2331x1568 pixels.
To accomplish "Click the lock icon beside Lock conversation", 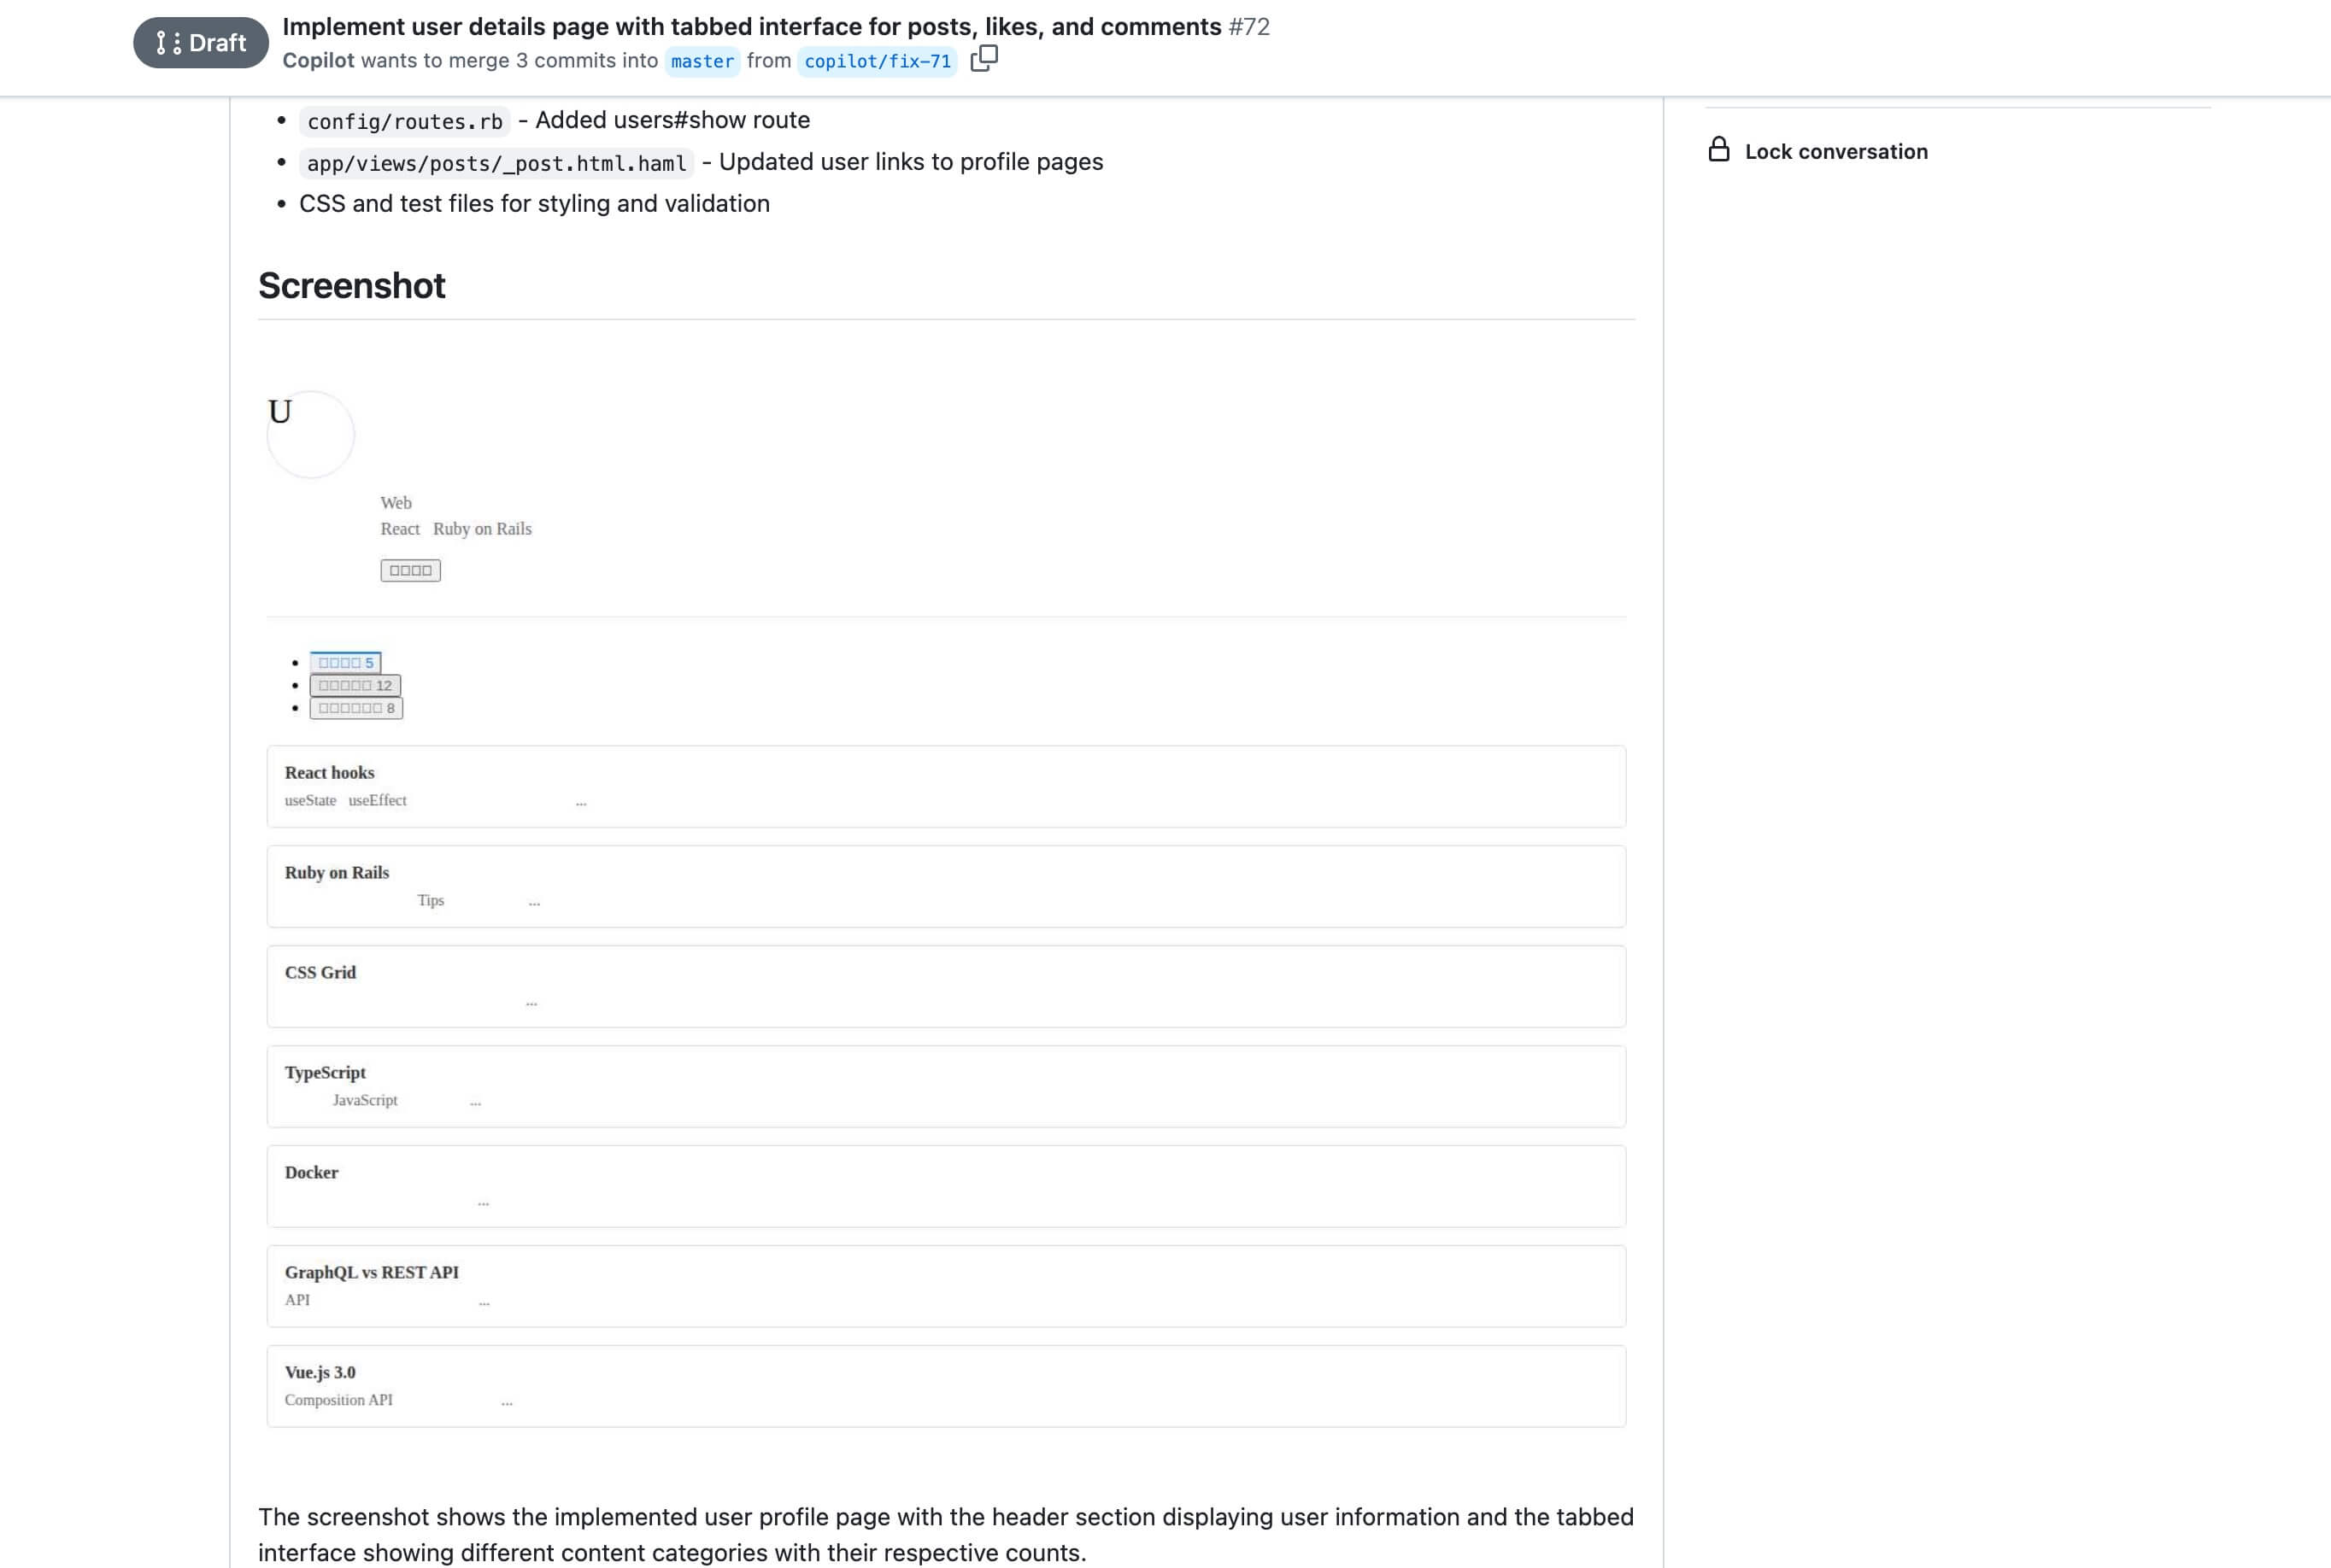I will point(1717,150).
